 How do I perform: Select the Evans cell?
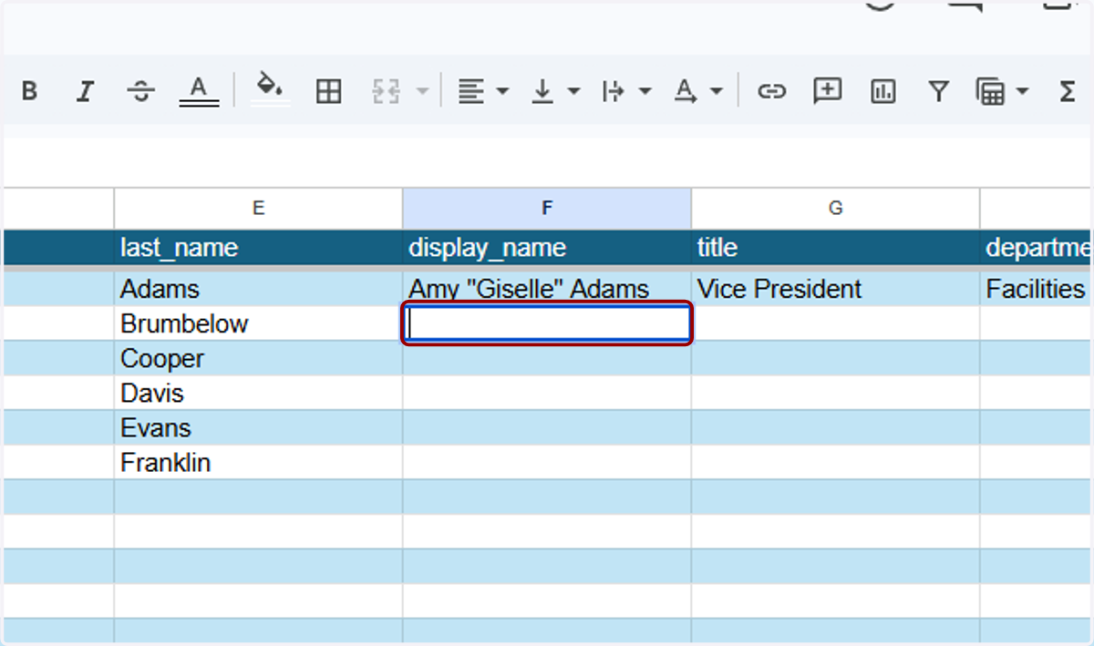pyautogui.click(x=258, y=428)
